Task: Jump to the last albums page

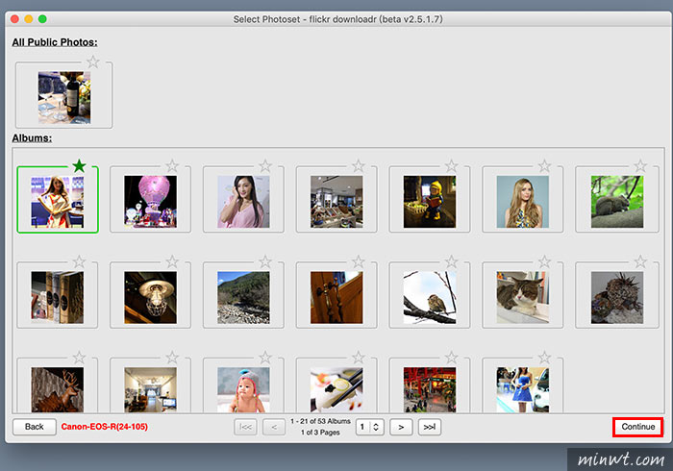Action: click(x=429, y=427)
